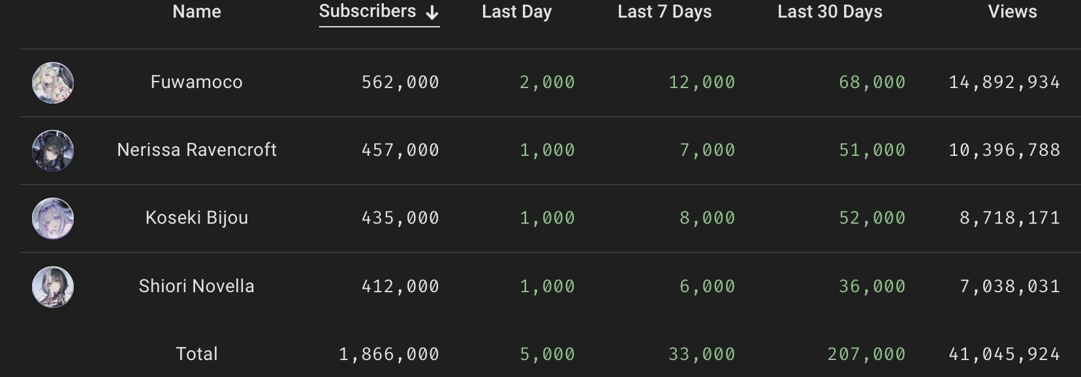
Task: Open the Nerissa Ravencroft name link
Action: tap(196, 150)
